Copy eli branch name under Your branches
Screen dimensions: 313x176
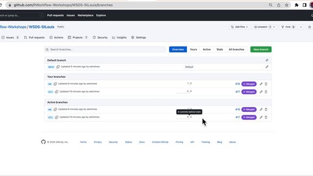click(57, 91)
